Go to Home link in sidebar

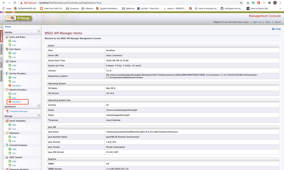tap(8, 27)
